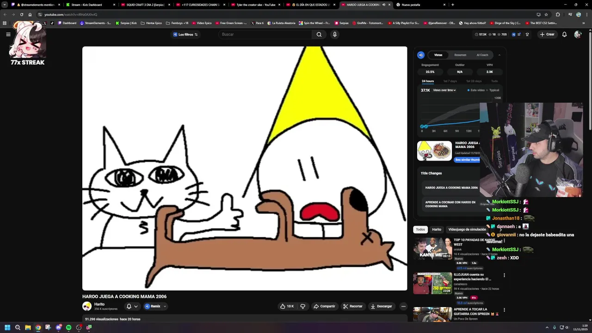Click the IQ logo icon in panel

tap(421, 55)
